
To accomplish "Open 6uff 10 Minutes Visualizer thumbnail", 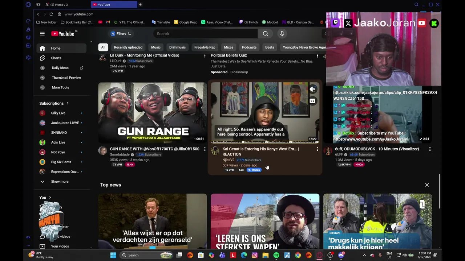I will click(377, 113).
